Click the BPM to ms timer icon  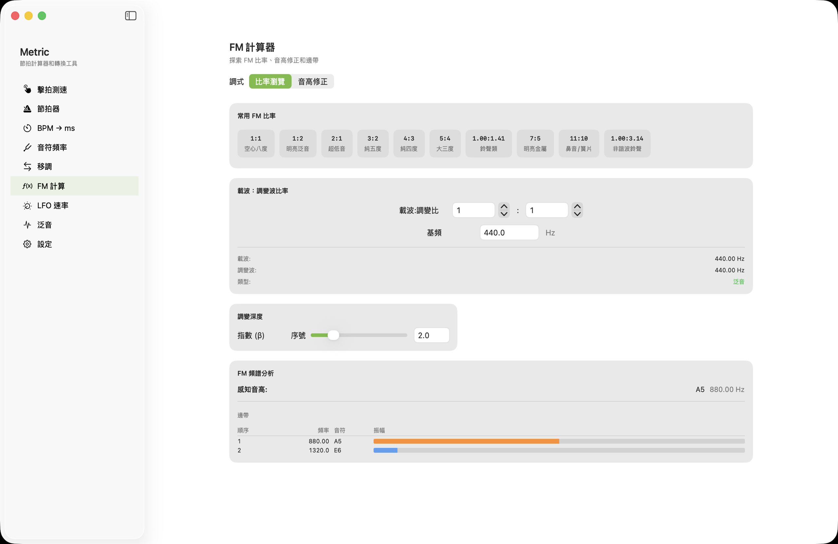click(x=27, y=128)
